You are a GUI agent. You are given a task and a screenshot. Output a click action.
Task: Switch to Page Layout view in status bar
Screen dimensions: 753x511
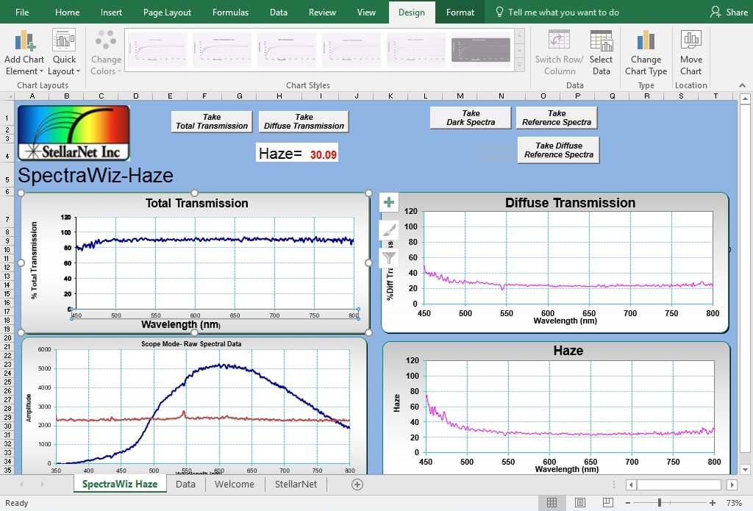click(580, 502)
